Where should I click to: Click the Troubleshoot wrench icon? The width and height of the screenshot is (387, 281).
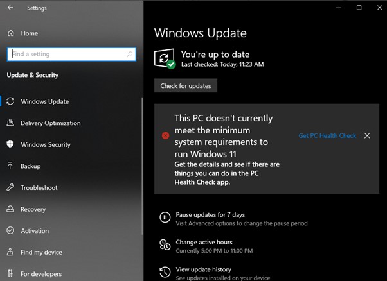10,187
